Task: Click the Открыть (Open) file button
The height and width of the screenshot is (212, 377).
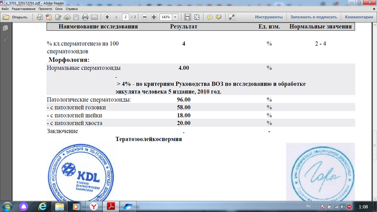Action: (x=15, y=17)
